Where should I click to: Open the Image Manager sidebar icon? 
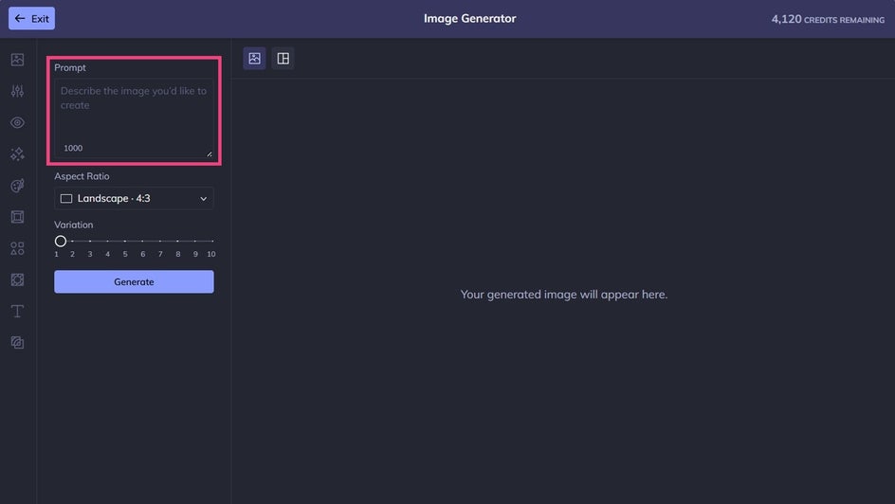pyautogui.click(x=17, y=60)
